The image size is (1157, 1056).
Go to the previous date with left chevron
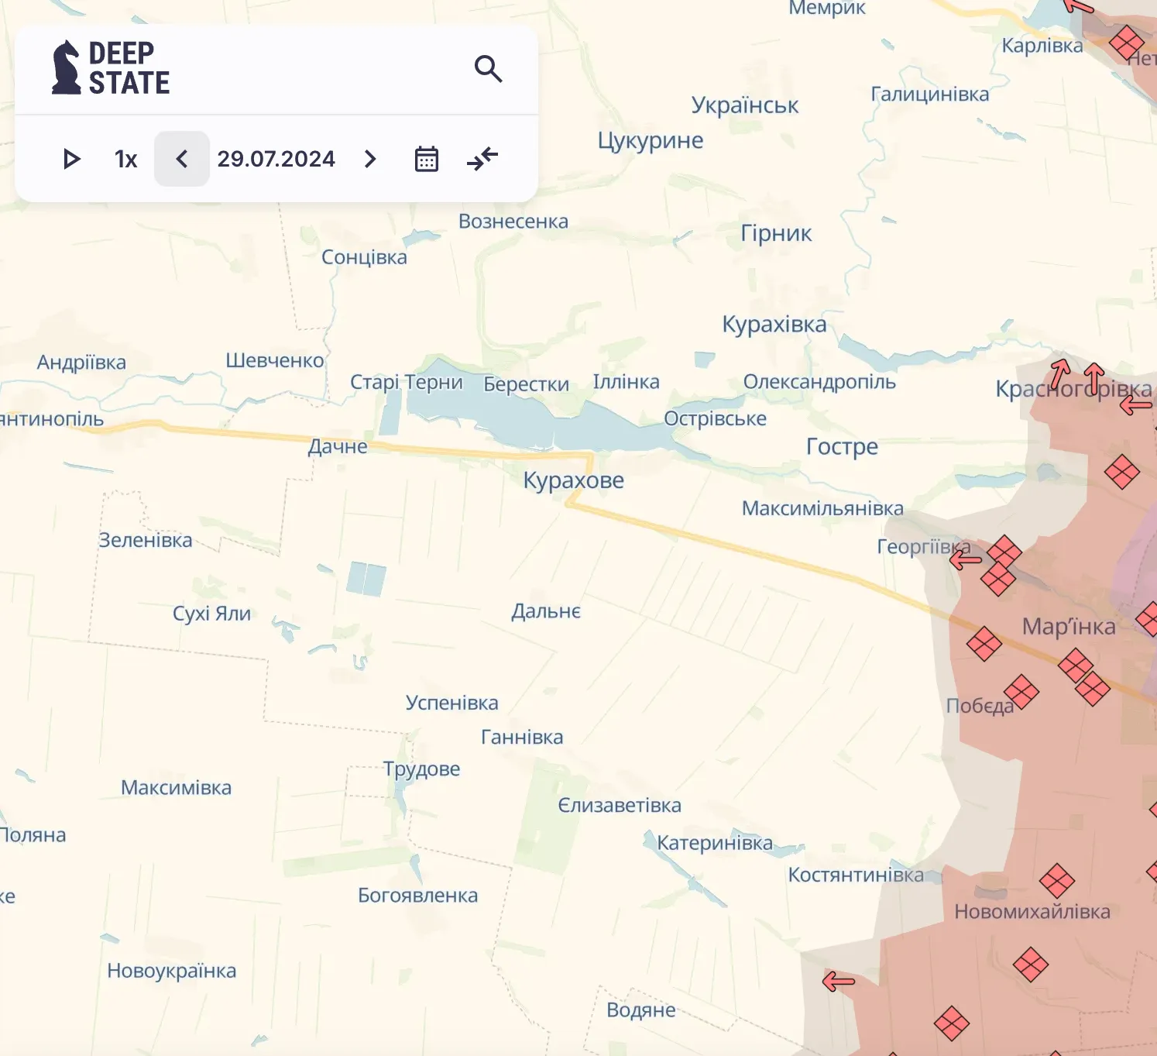coord(181,159)
